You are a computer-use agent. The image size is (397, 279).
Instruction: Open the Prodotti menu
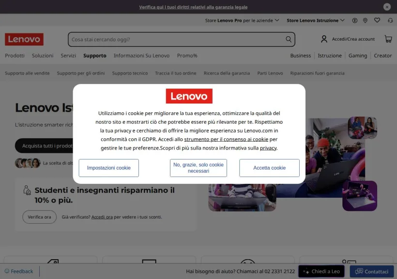[15, 56]
